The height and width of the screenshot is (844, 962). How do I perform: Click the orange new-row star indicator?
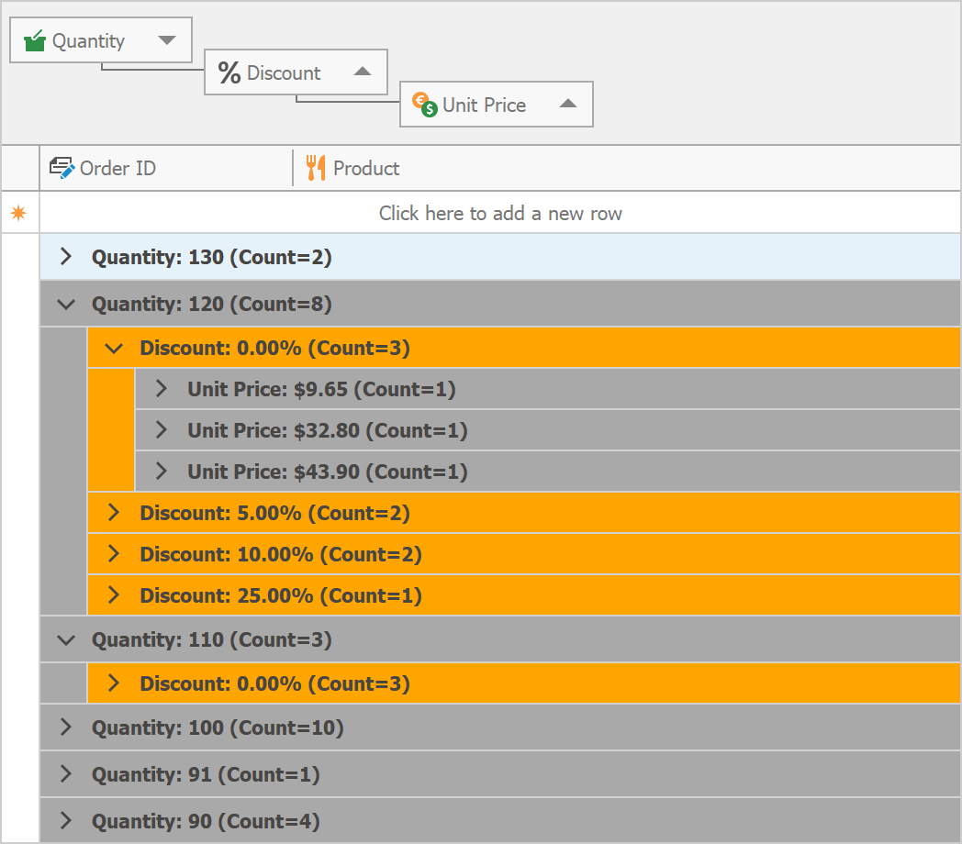18,213
